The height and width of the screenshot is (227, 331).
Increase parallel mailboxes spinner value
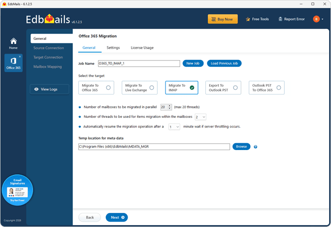pos(170,106)
